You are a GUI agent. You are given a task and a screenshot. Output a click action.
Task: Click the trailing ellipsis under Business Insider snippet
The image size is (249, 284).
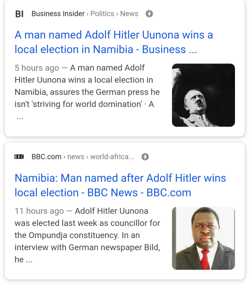[19, 117]
